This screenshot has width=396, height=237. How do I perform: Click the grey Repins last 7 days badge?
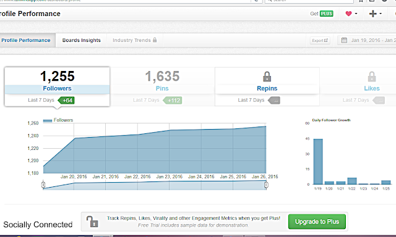point(274,100)
